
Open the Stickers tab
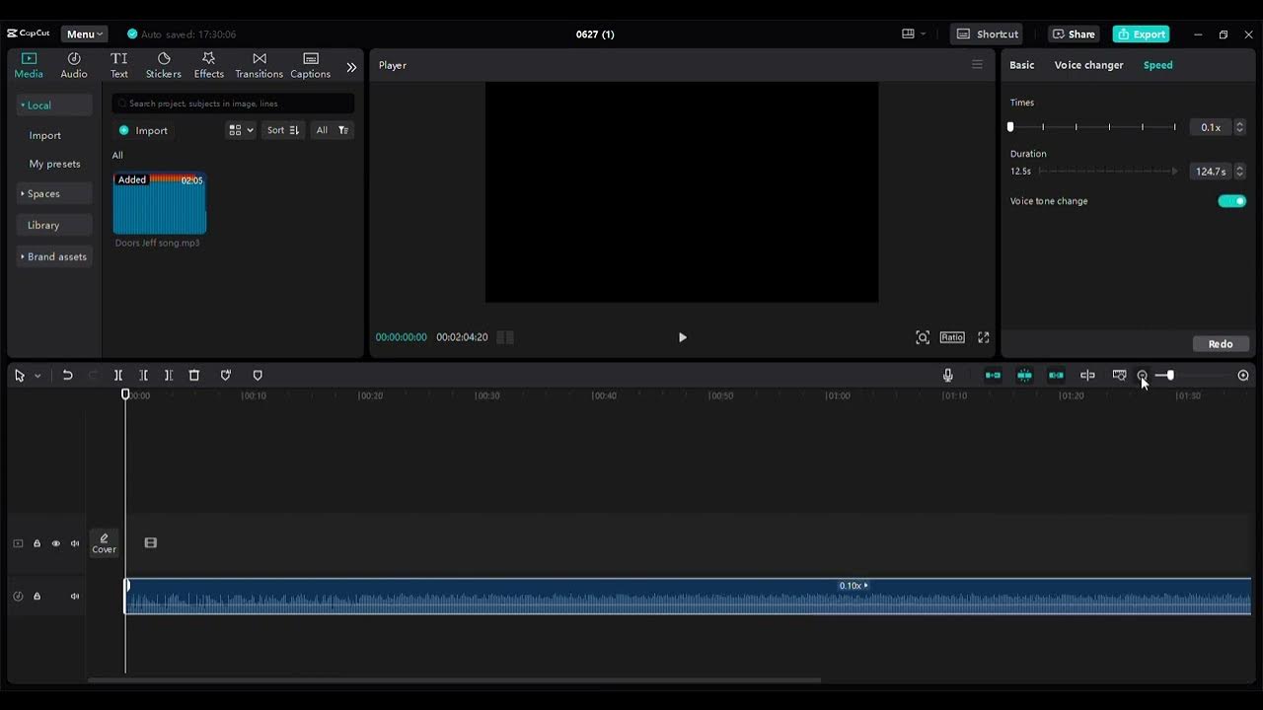164,65
